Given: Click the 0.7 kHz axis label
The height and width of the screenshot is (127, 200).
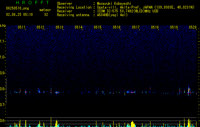Looking at the screenshot, I should tap(3, 105).
